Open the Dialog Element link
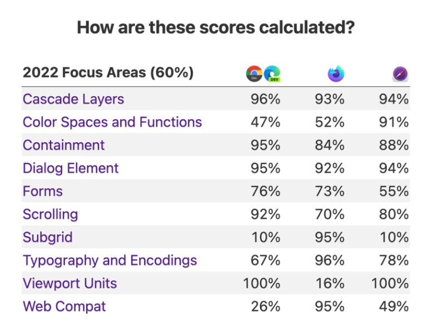This screenshot has height=329, width=432. click(x=71, y=168)
